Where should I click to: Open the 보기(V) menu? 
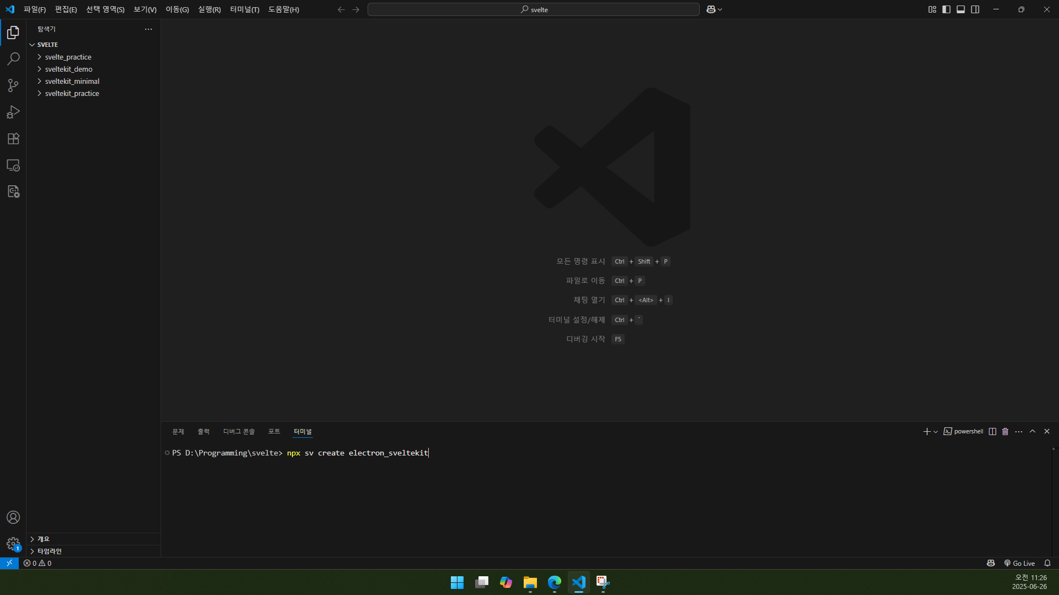coord(145,9)
